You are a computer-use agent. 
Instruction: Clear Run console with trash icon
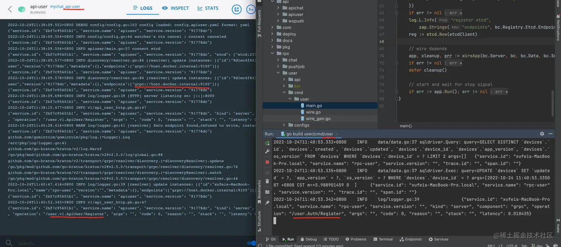[x=267, y=181]
